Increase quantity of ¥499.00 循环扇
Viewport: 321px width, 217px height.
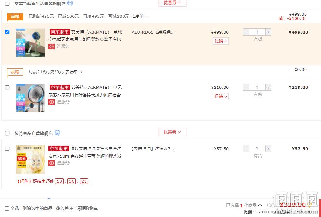268,32
